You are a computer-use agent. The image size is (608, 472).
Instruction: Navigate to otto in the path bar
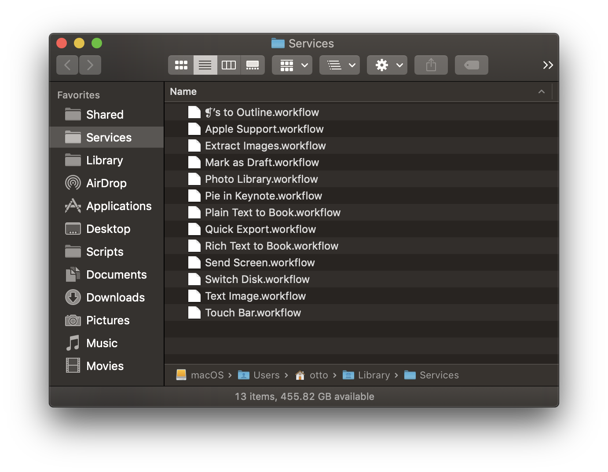coord(318,375)
